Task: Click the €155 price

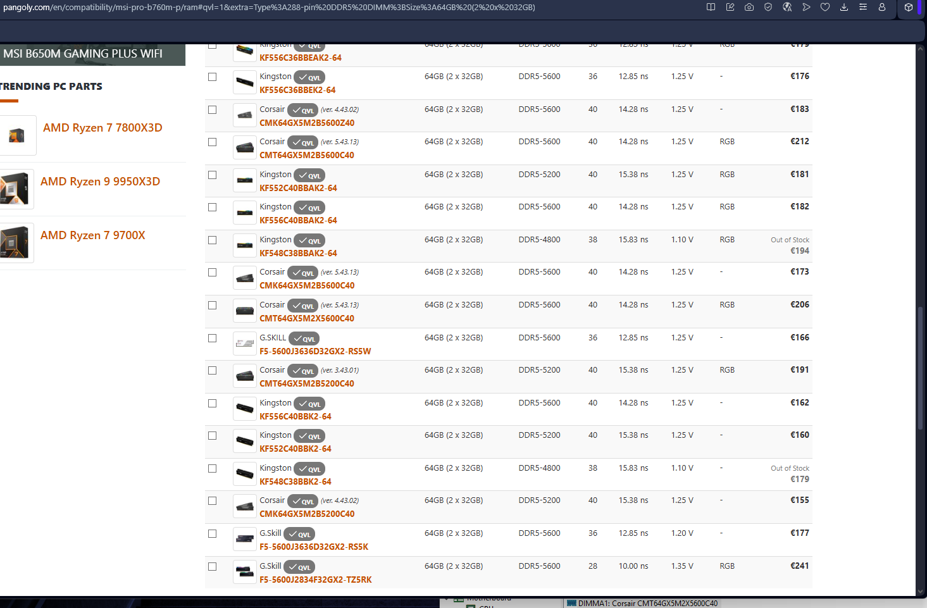Action: pos(800,500)
